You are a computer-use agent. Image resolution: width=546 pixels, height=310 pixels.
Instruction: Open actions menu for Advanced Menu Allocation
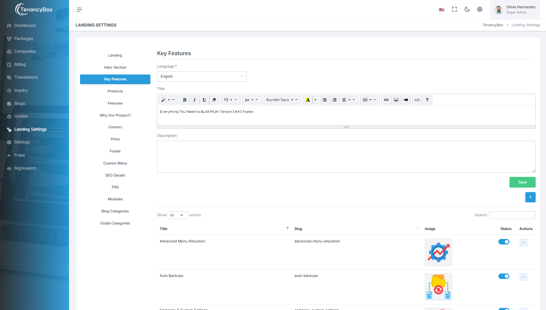click(x=523, y=242)
